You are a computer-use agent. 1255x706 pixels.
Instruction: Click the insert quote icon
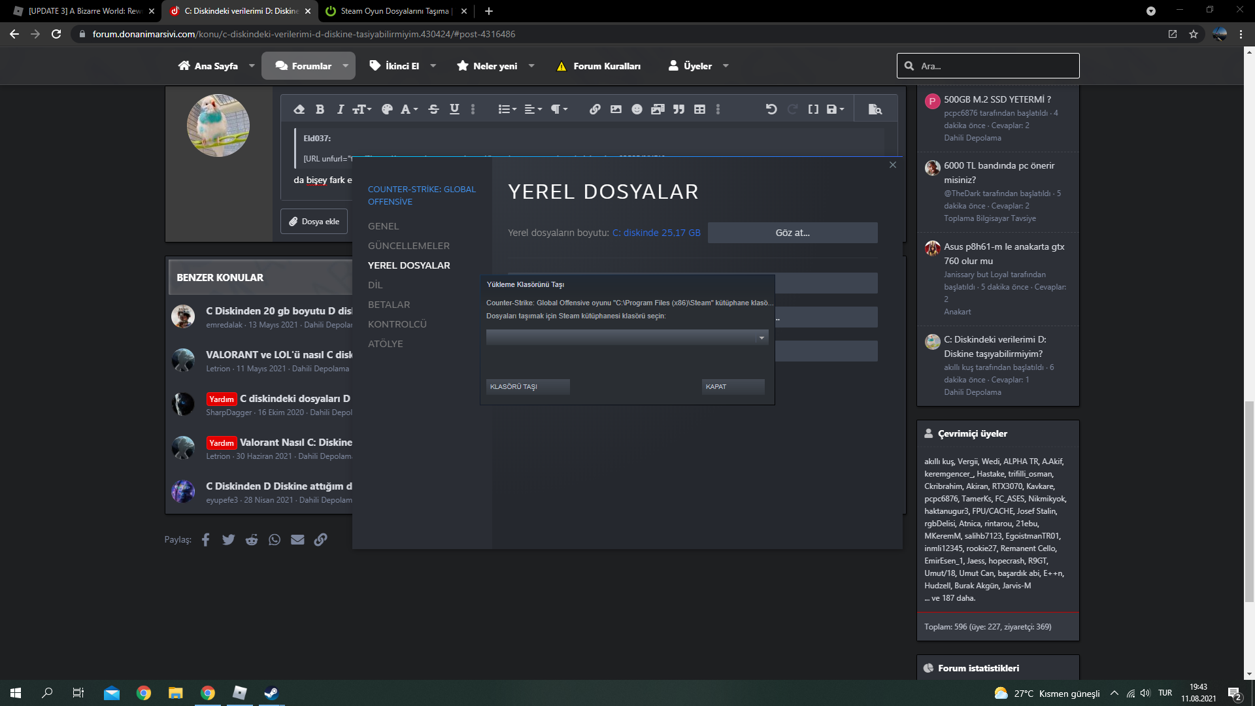[x=678, y=109]
